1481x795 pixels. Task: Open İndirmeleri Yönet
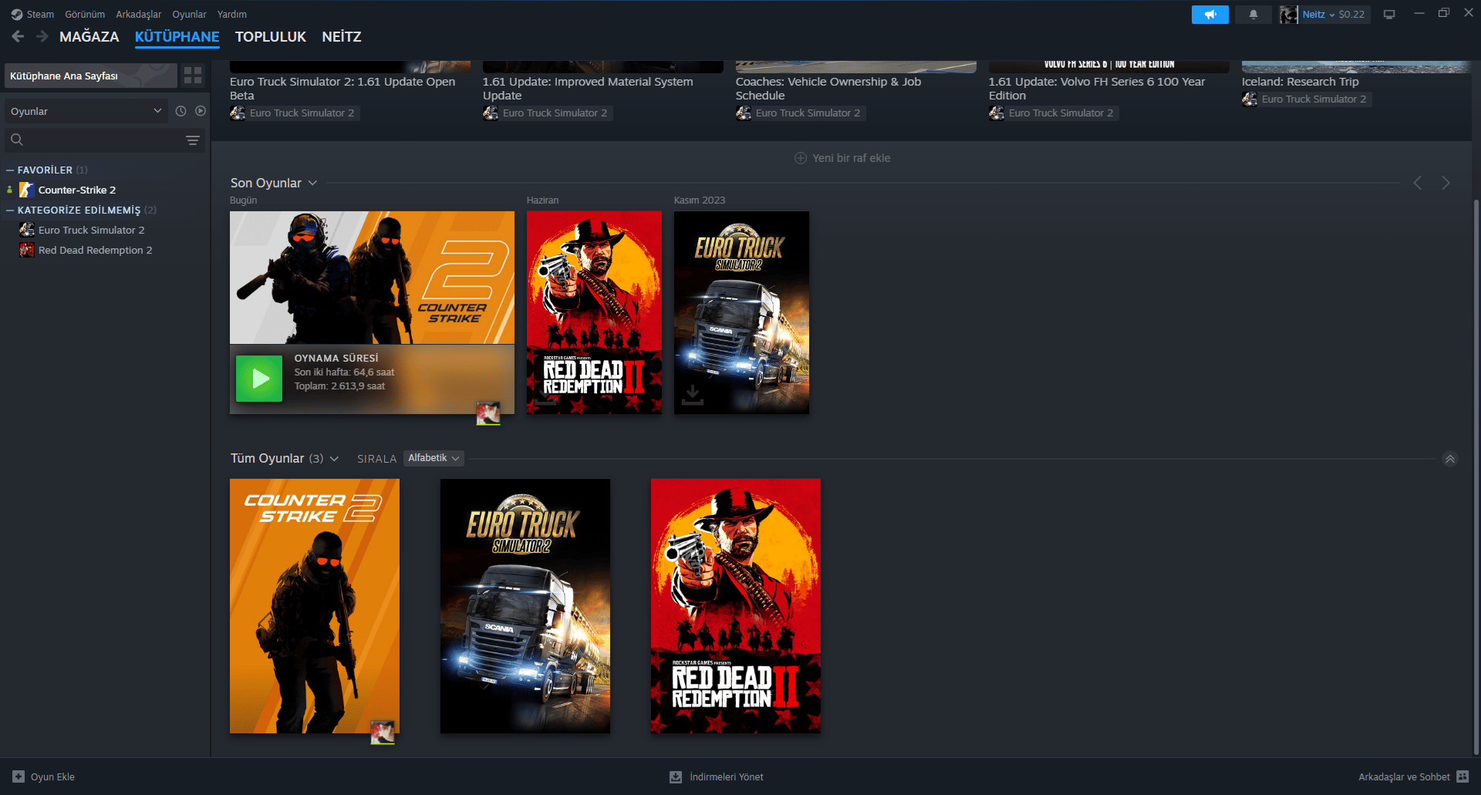(727, 776)
